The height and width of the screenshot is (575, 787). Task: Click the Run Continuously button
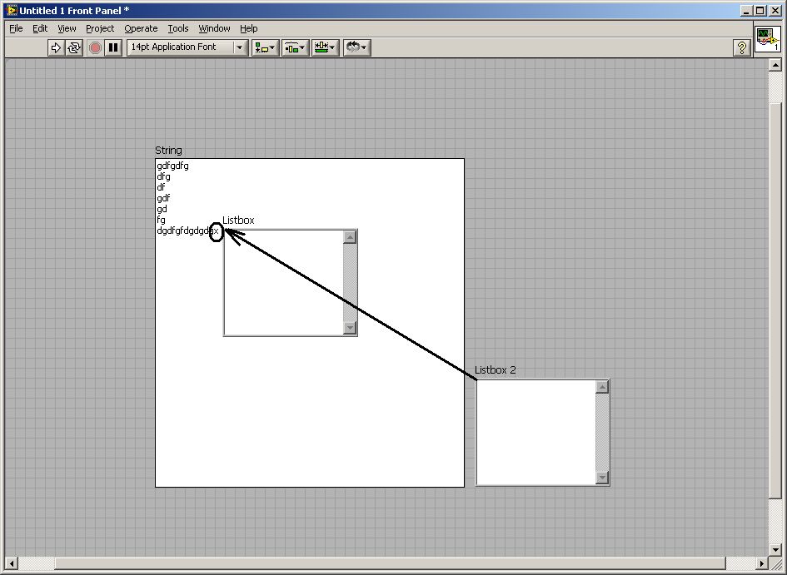click(74, 47)
